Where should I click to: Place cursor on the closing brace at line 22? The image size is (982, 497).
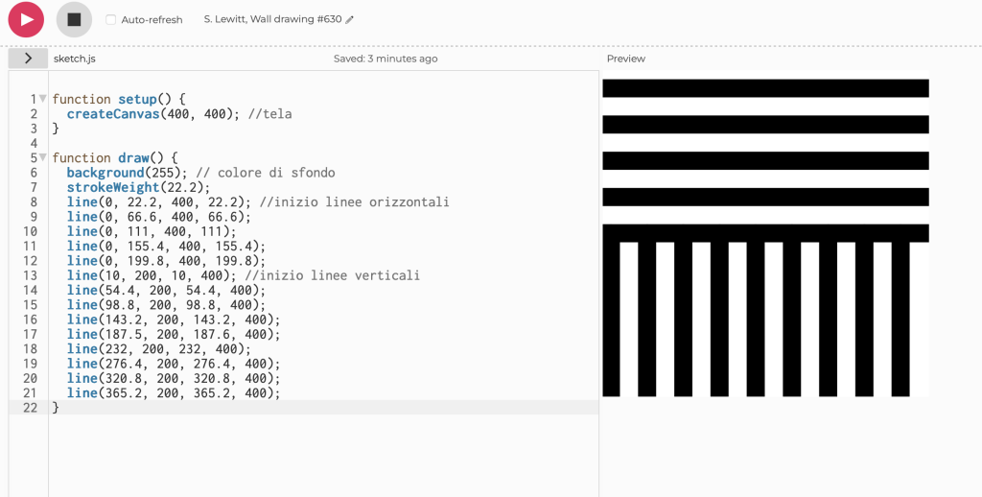pos(56,408)
